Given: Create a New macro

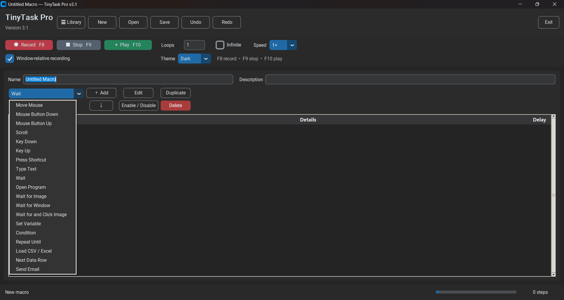Looking at the screenshot, I should (102, 22).
